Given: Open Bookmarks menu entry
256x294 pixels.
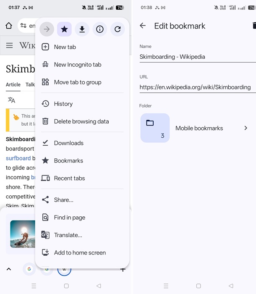Looking at the screenshot, I should pos(82,160).
